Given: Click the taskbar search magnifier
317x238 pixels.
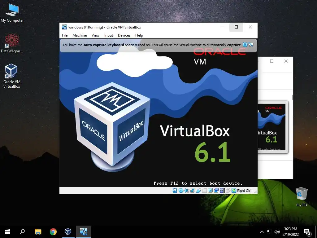Looking at the screenshot, I should click(x=22, y=232).
